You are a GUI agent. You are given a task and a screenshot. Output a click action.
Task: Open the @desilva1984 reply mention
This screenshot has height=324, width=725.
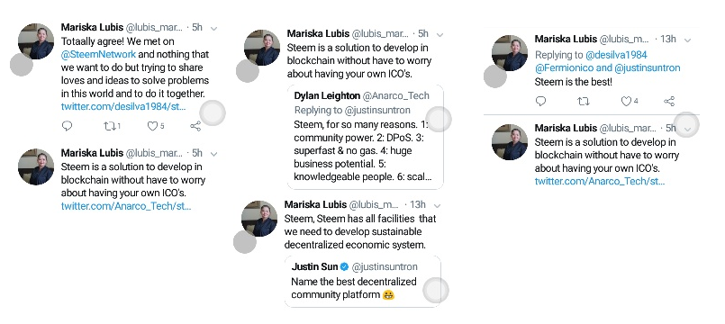coord(616,55)
